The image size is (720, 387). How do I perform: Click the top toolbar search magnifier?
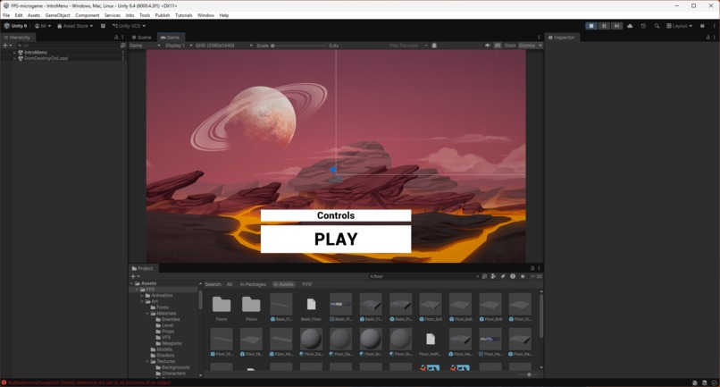[657, 26]
